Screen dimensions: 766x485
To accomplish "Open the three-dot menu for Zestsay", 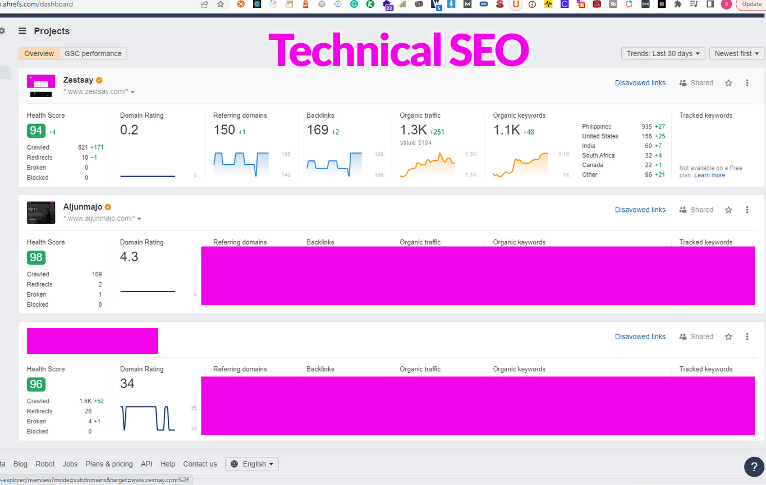I will (x=747, y=83).
